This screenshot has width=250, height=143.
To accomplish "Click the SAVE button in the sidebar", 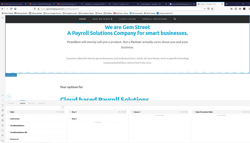I will [3, 140].
